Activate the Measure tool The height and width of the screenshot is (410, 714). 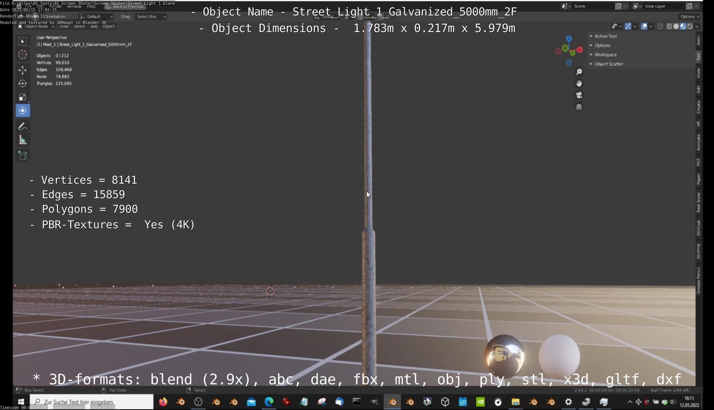click(x=23, y=140)
